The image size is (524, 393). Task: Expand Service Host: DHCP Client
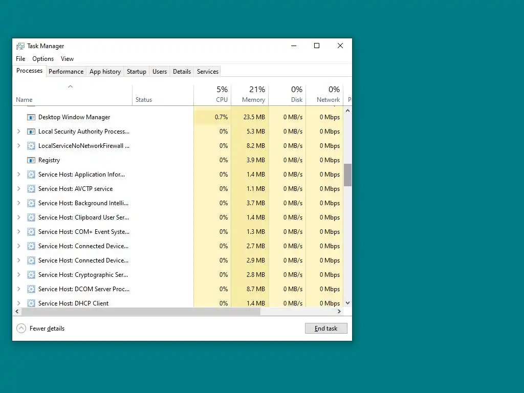click(x=19, y=303)
